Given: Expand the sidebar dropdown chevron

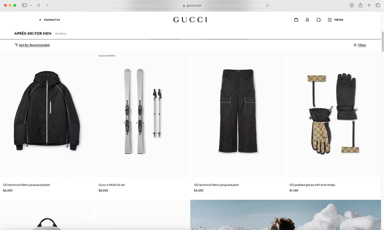Looking at the screenshot, I should (31, 5).
